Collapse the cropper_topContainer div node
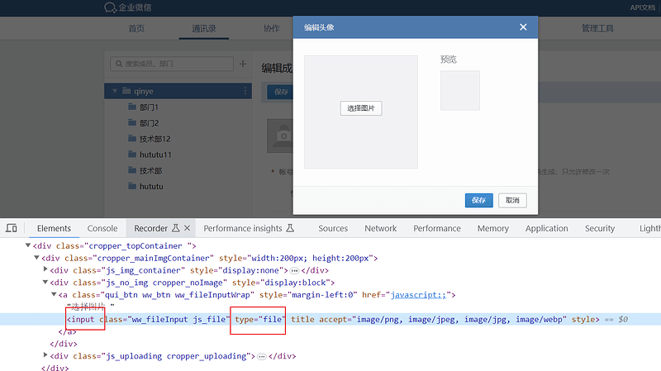 tap(28, 245)
